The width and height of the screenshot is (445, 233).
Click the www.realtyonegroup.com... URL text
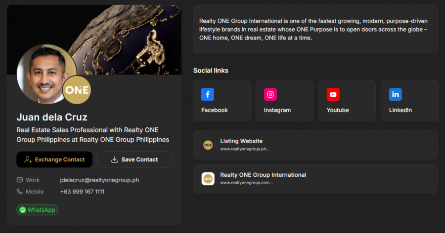[x=247, y=183]
